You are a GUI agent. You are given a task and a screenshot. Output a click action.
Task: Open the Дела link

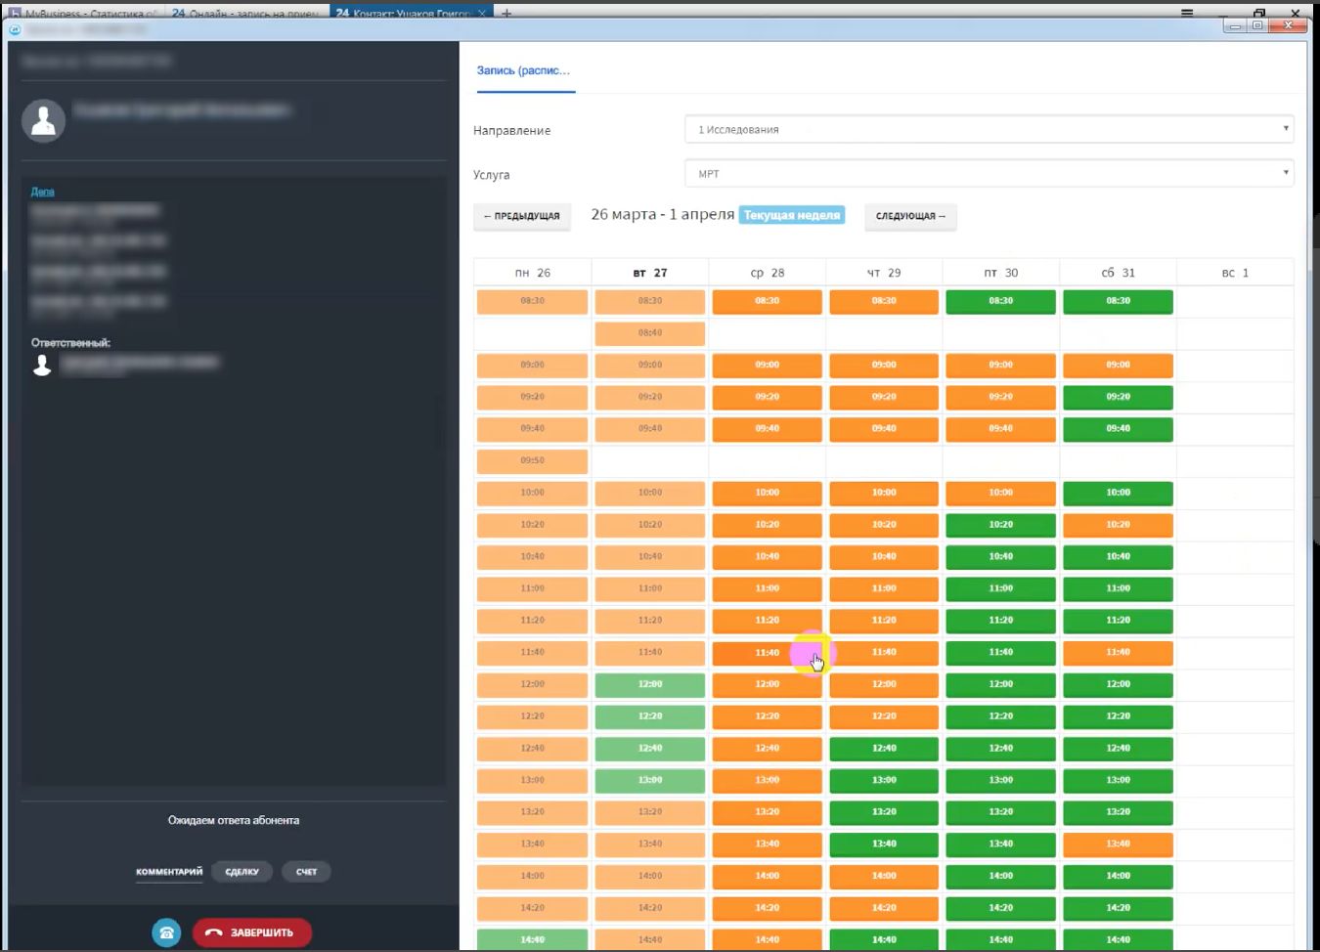(x=42, y=192)
